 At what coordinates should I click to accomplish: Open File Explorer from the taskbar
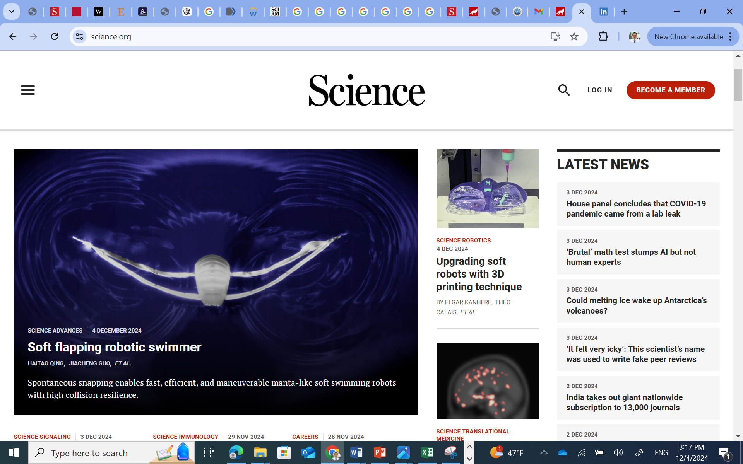click(x=260, y=452)
